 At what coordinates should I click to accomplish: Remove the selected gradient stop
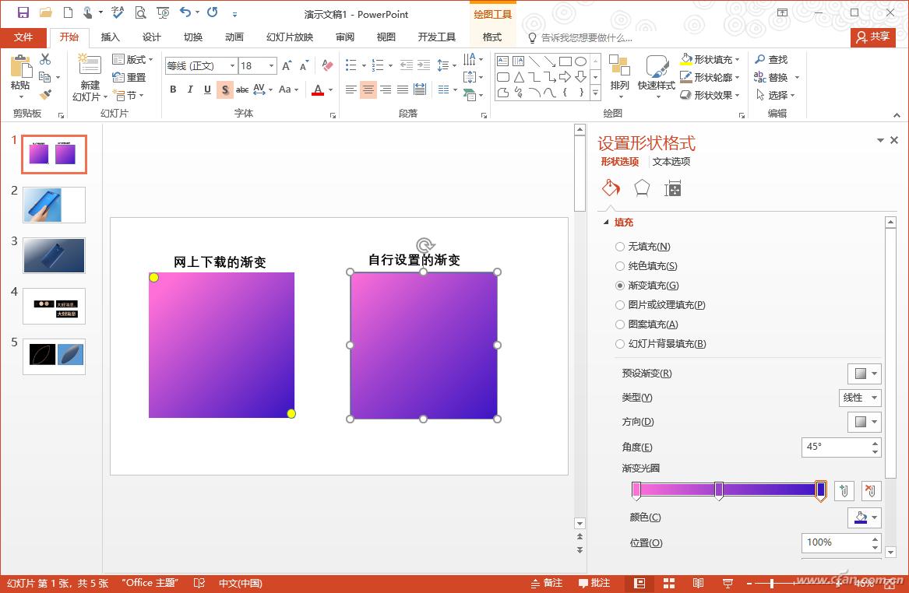tap(870, 490)
